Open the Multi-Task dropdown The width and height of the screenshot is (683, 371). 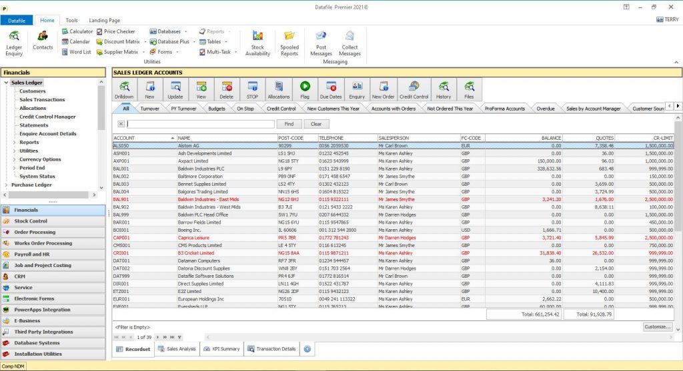(235, 52)
